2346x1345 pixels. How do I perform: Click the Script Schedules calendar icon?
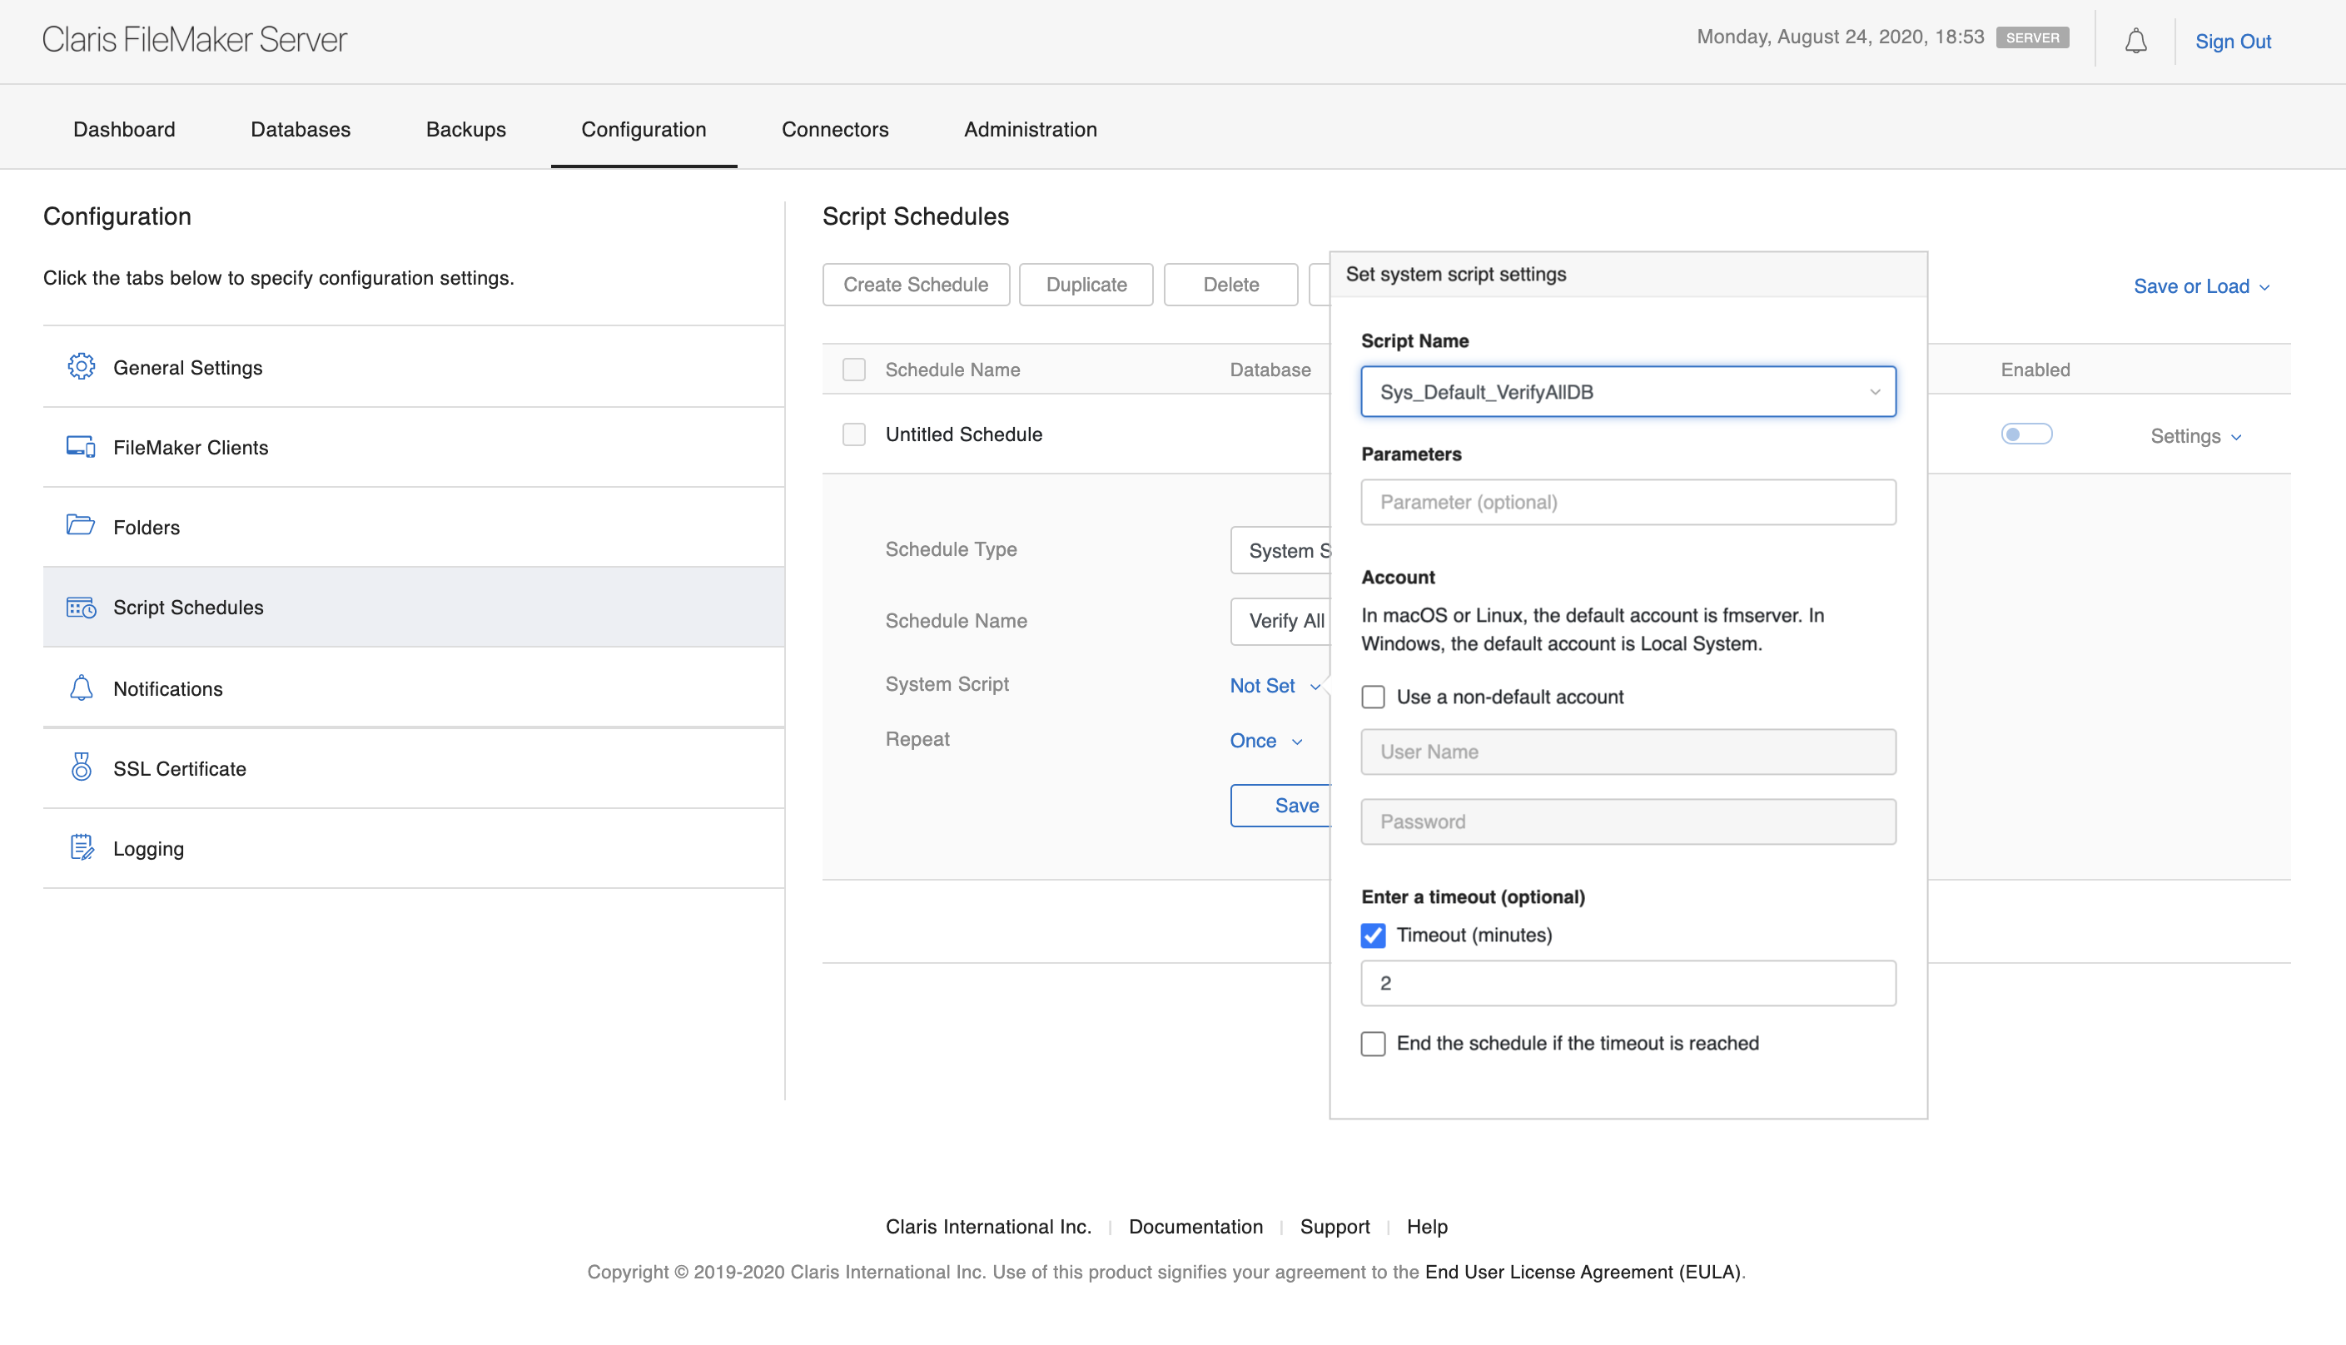(x=82, y=607)
